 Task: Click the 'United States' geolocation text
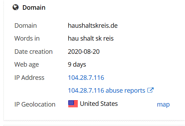pyautogui.click(x=99, y=104)
